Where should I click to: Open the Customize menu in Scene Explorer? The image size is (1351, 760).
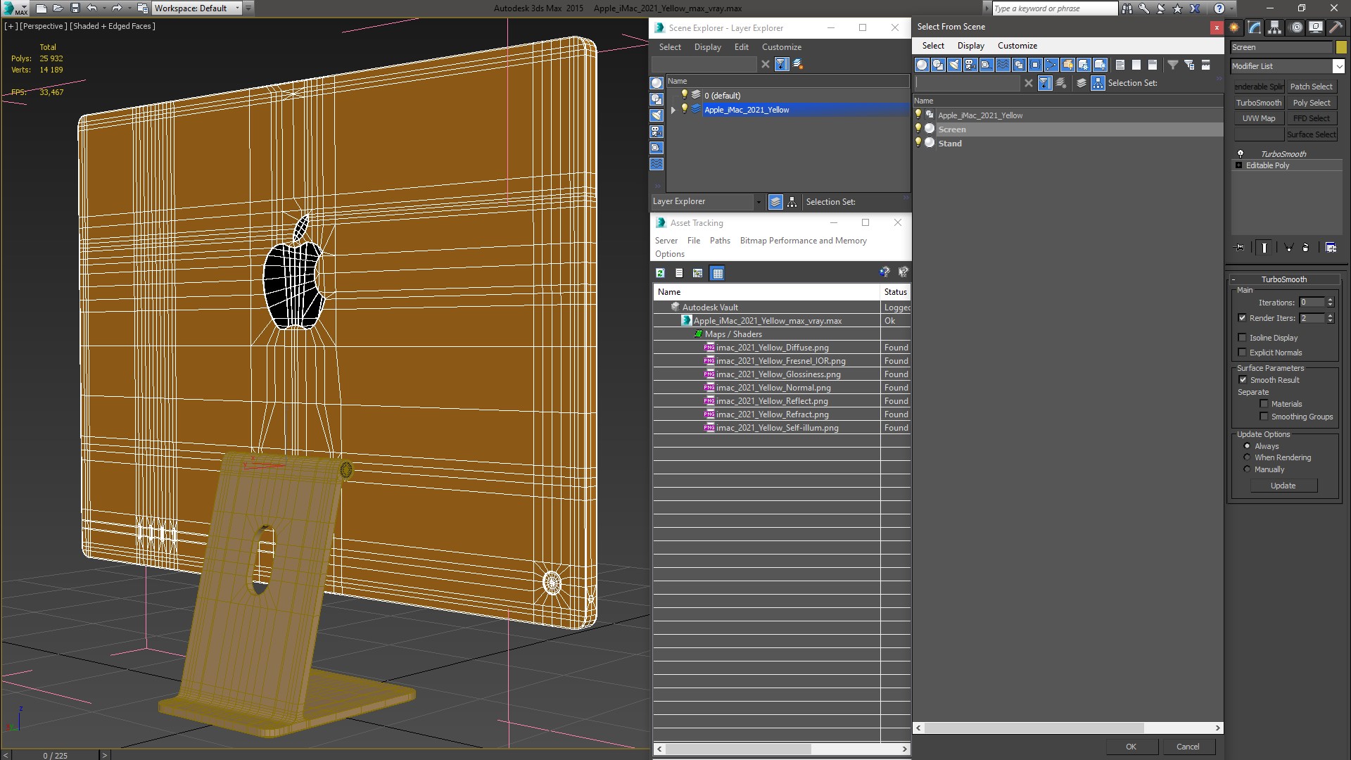[781, 47]
